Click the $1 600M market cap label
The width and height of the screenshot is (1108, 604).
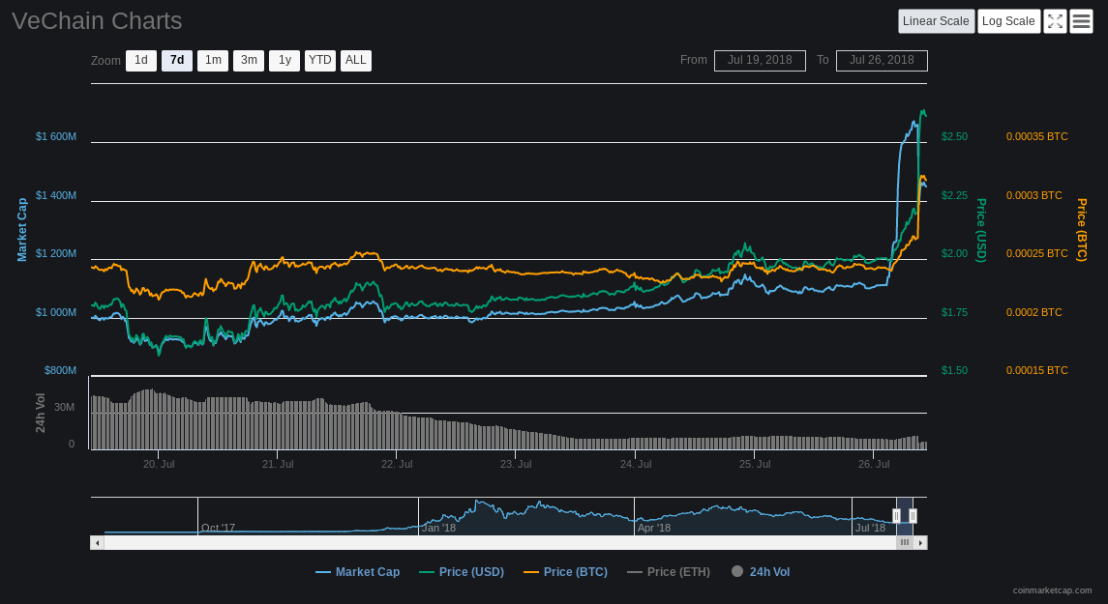(x=56, y=137)
